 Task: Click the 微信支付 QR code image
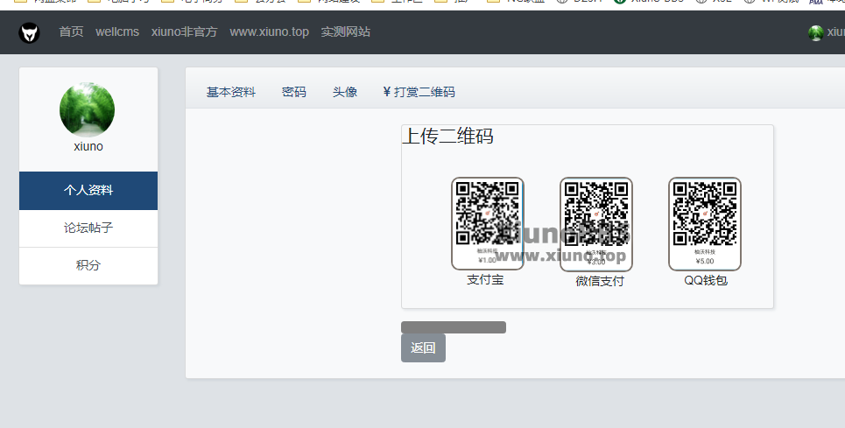[x=596, y=224]
